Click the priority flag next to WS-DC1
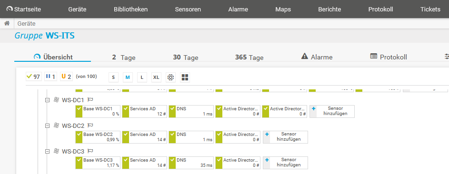 pyautogui.click(x=90, y=100)
